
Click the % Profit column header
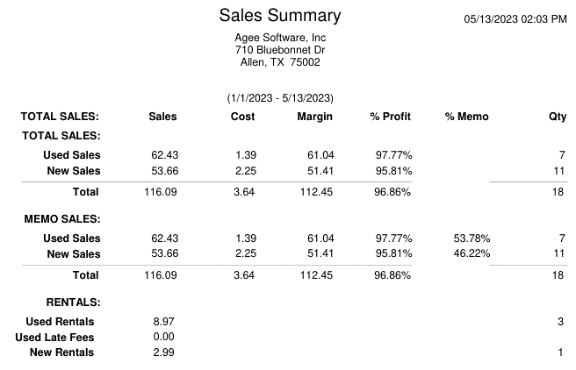[391, 117]
